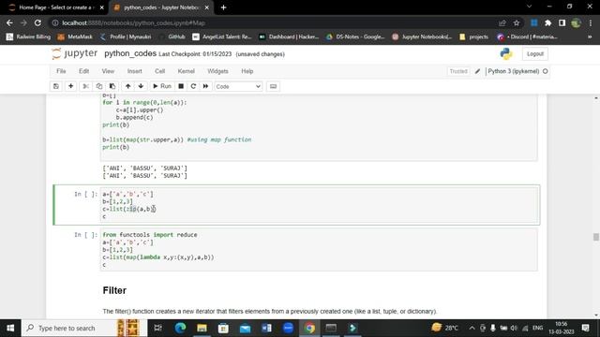600x337 pixels.
Task: Click the Jupyter logo
Action: click(75, 53)
